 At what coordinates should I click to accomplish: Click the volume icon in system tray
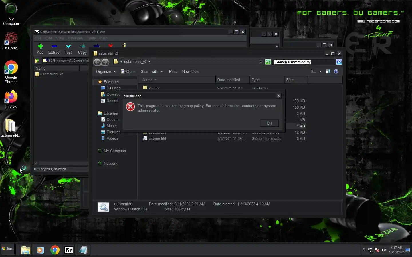coord(383,250)
